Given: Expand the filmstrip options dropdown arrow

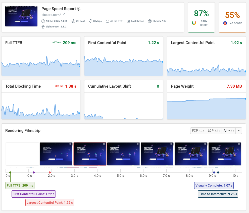Looking at the screenshot, I should click(x=239, y=131).
